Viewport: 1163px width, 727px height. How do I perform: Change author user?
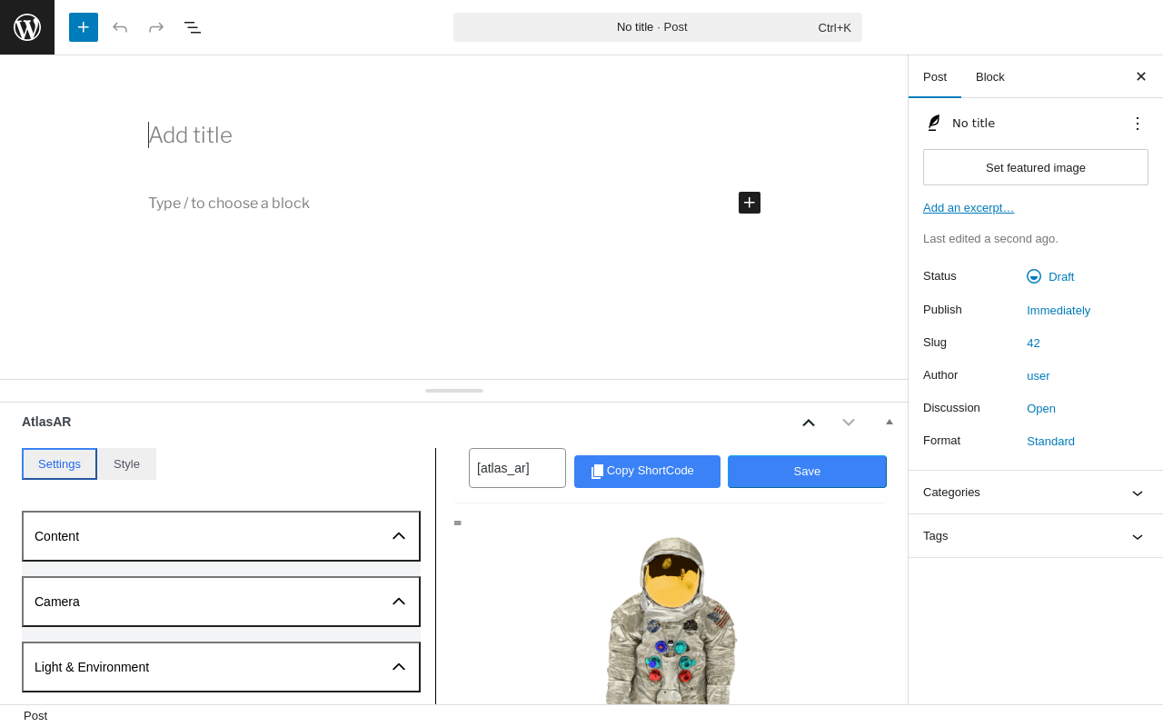[1038, 375]
